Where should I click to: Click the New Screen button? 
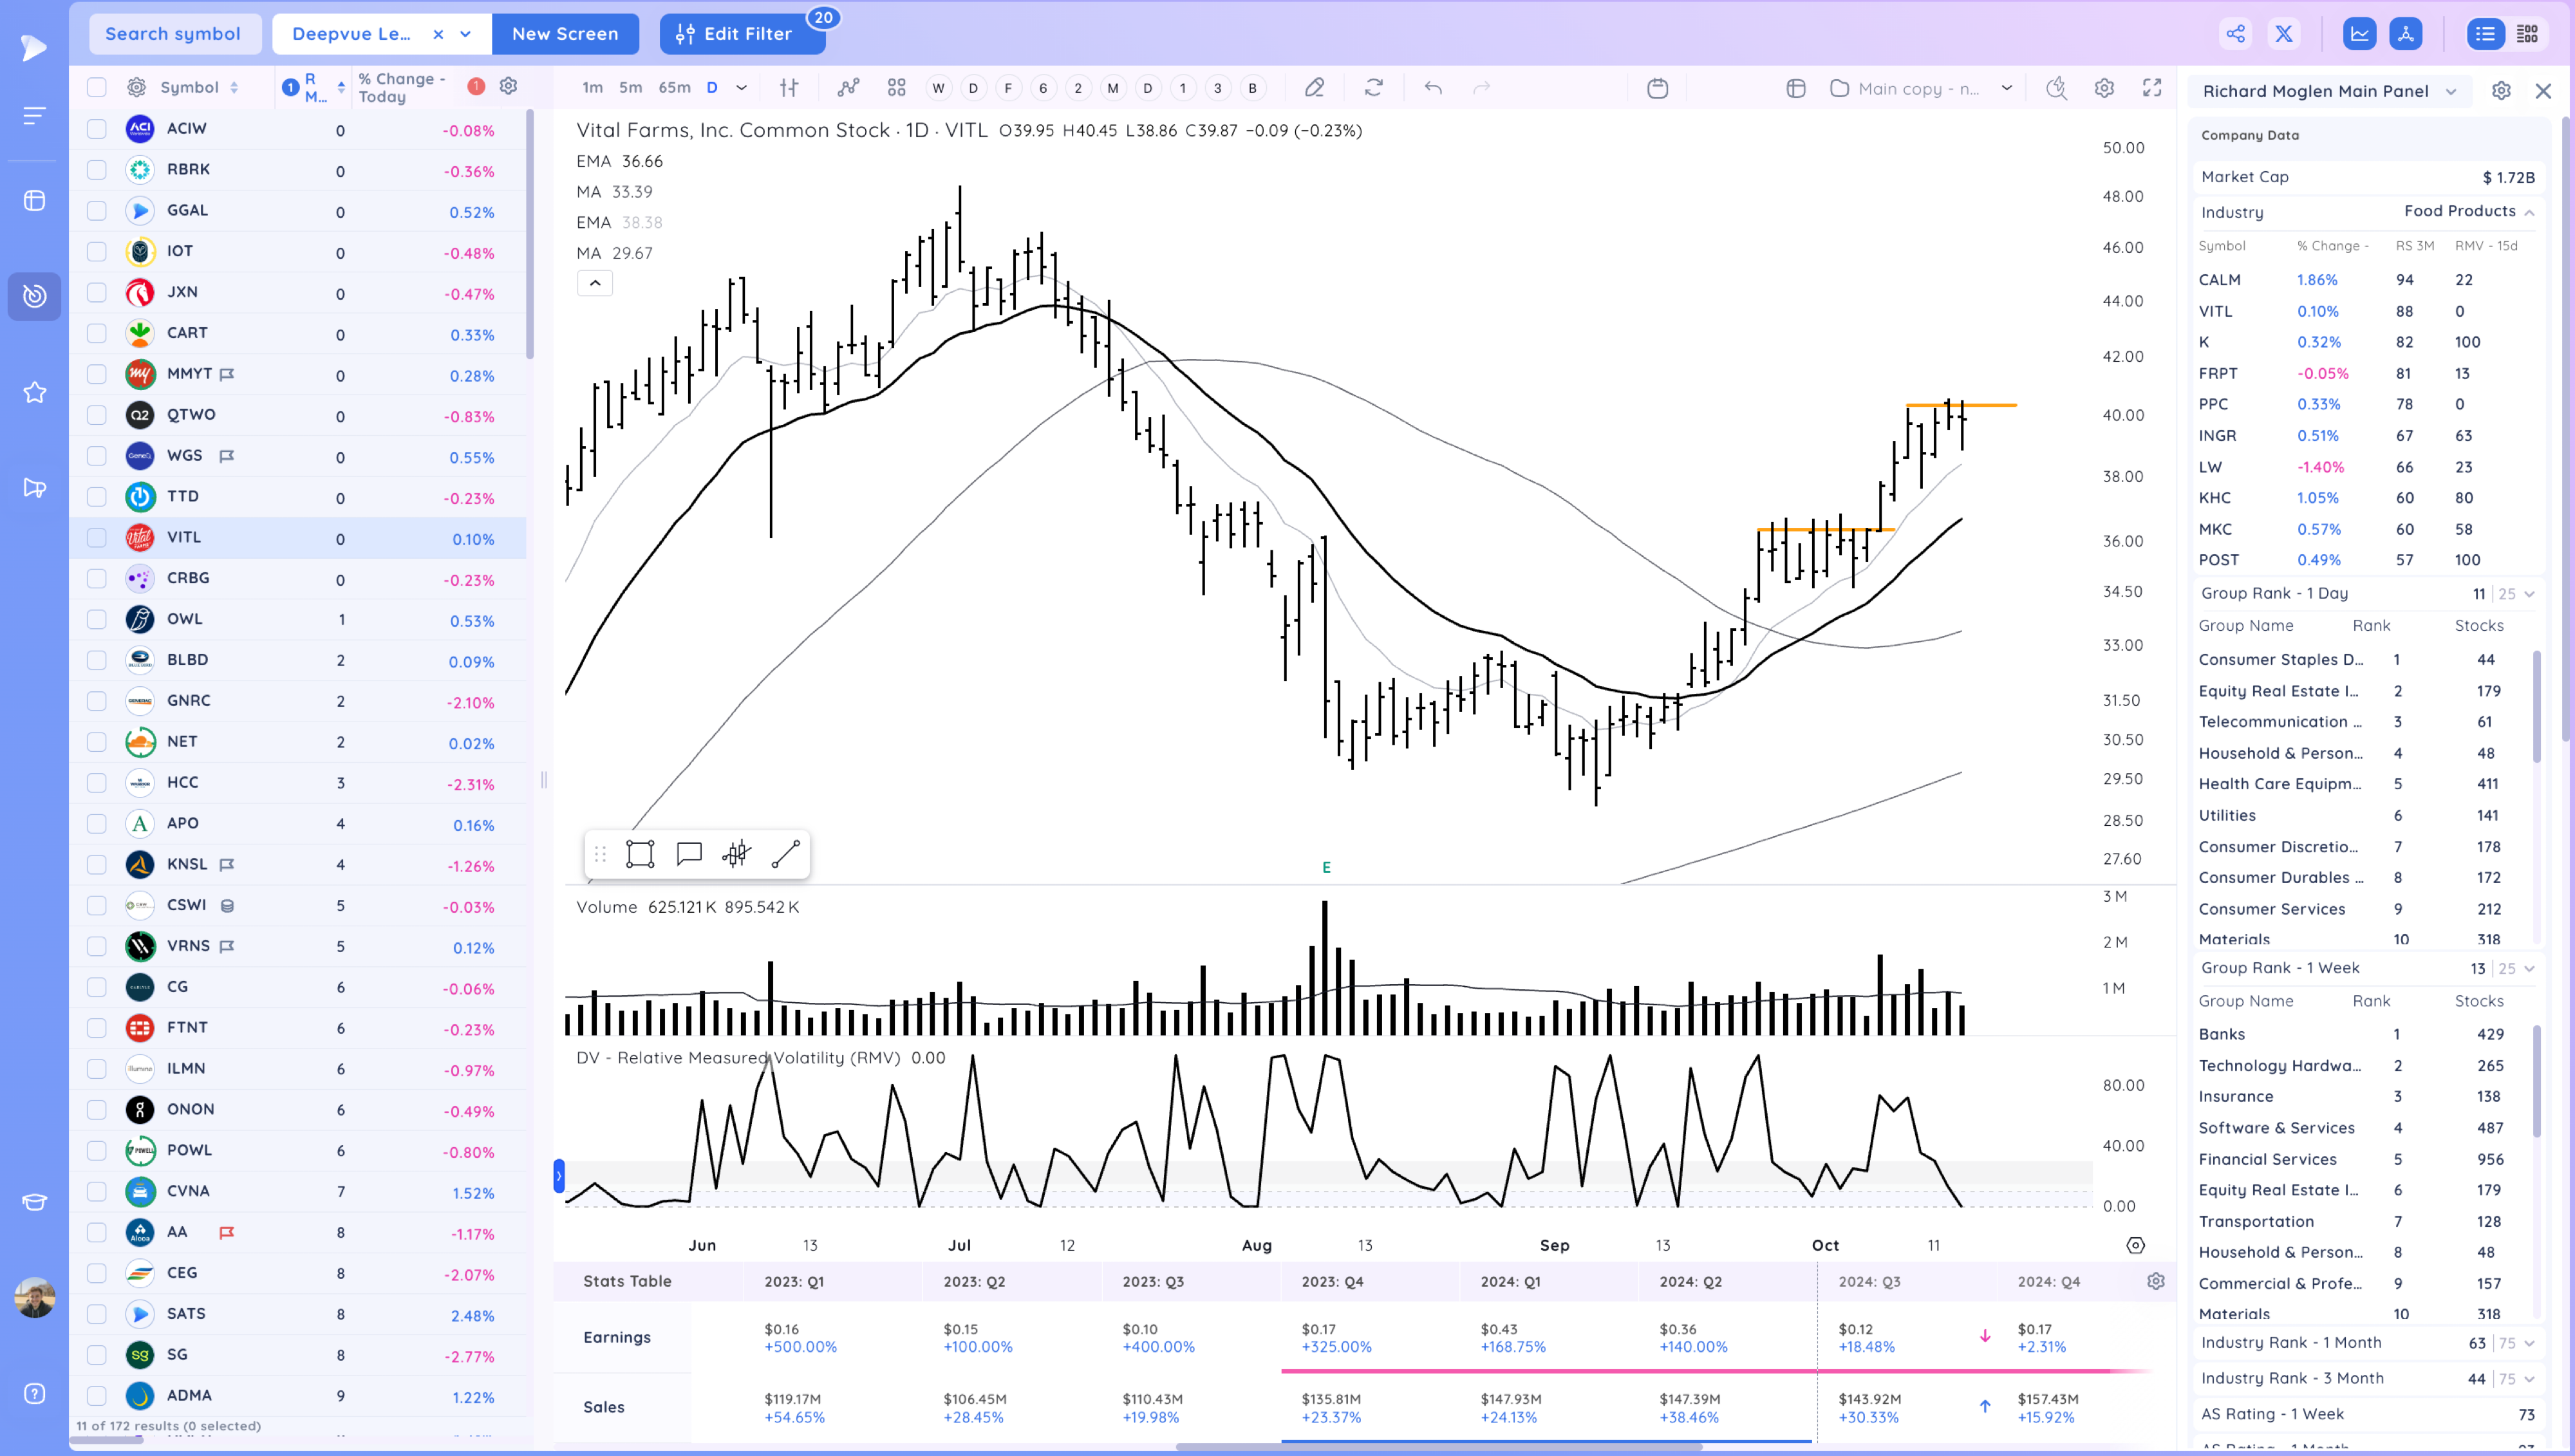coord(565,34)
